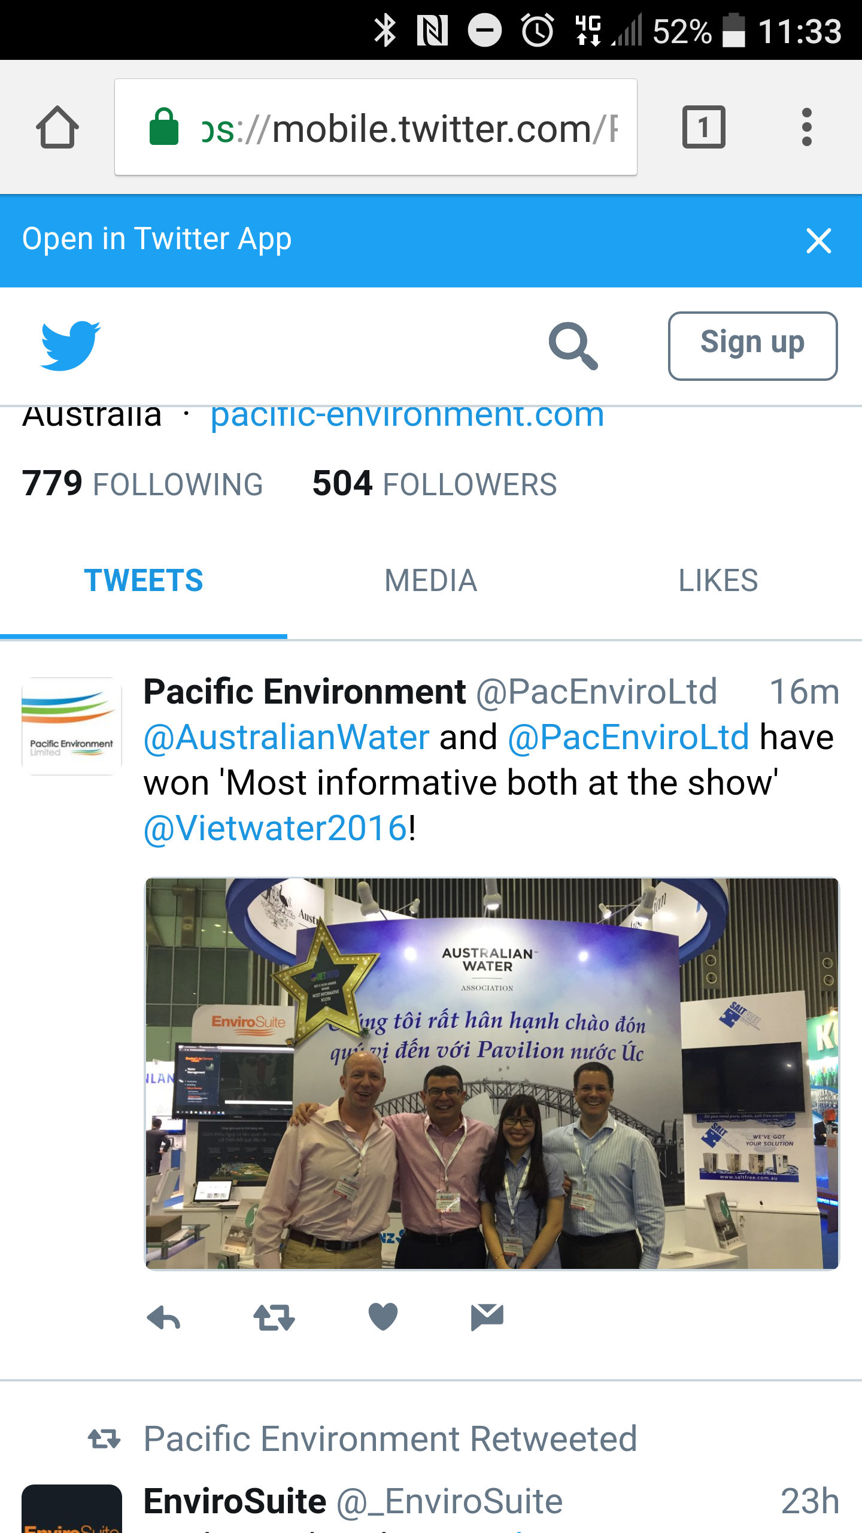The width and height of the screenshot is (862, 1533).
Task: Tap the browser home icon
Action: tap(57, 127)
